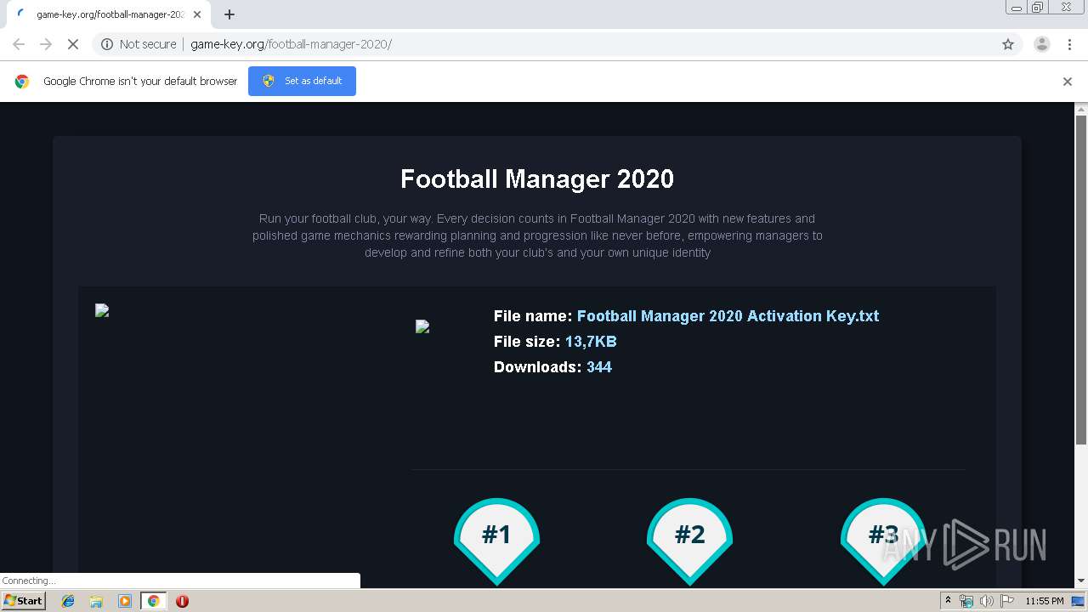
Task: Click the #3 badge
Action: click(x=883, y=537)
